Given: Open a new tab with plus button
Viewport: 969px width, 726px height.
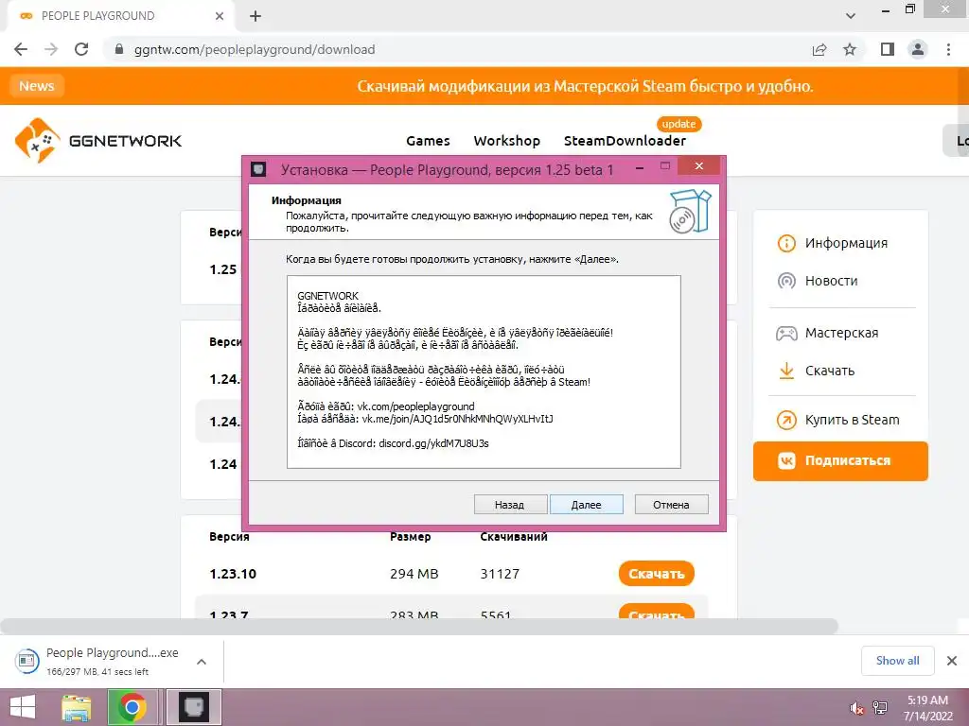Looking at the screenshot, I should 255,16.
